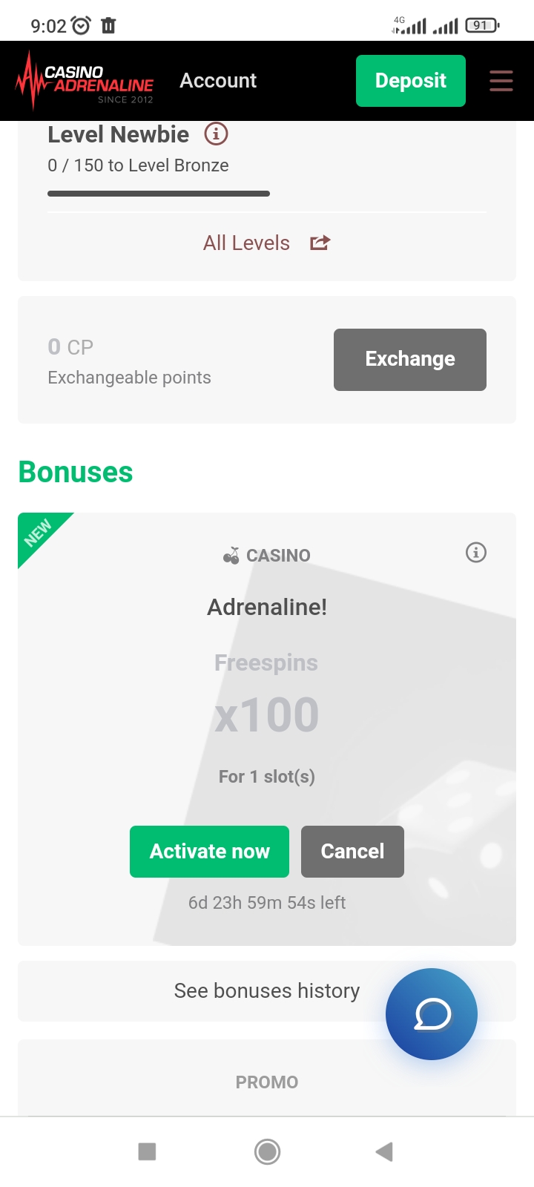The image size is (534, 1187).
Task: Tap the cherry Casino category icon
Action: (x=231, y=556)
